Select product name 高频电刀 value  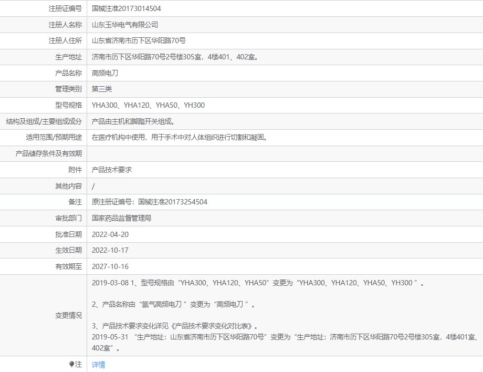(x=105, y=73)
